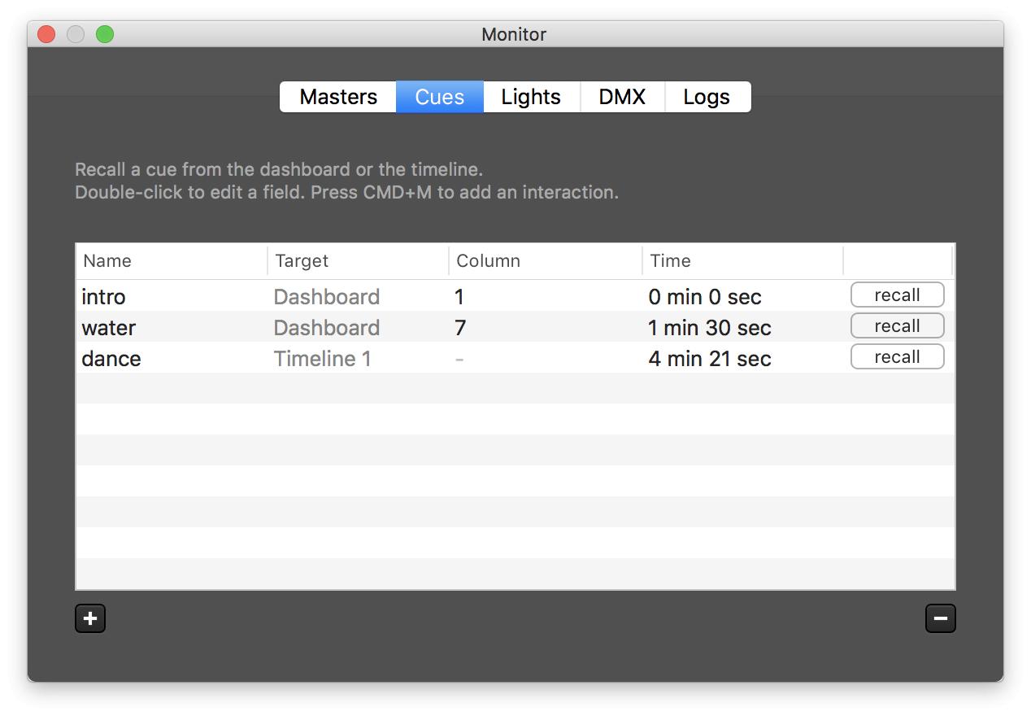
Task: Recall the water cue
Action: pyautogui.click(x=897, y=326)
